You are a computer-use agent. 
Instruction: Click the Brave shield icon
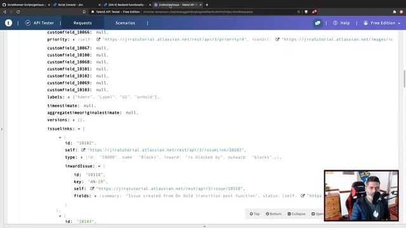click(306, 12)
